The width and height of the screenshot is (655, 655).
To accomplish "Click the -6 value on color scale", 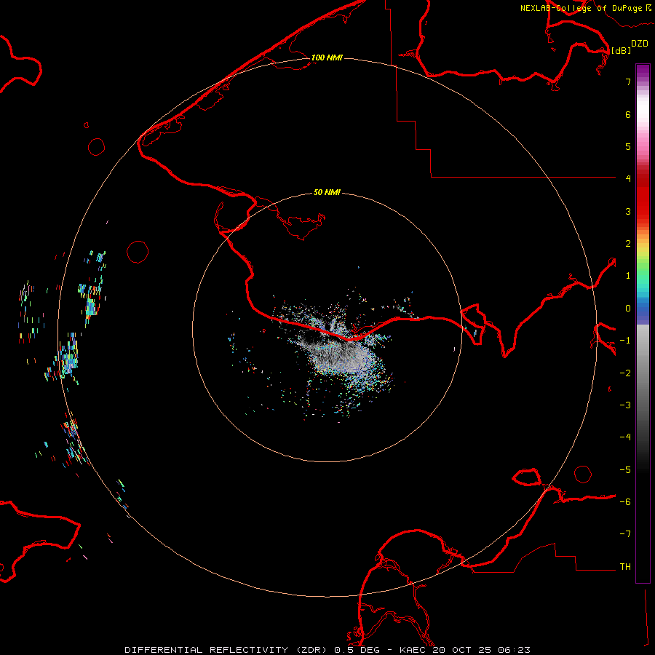I will click(625, 502).
